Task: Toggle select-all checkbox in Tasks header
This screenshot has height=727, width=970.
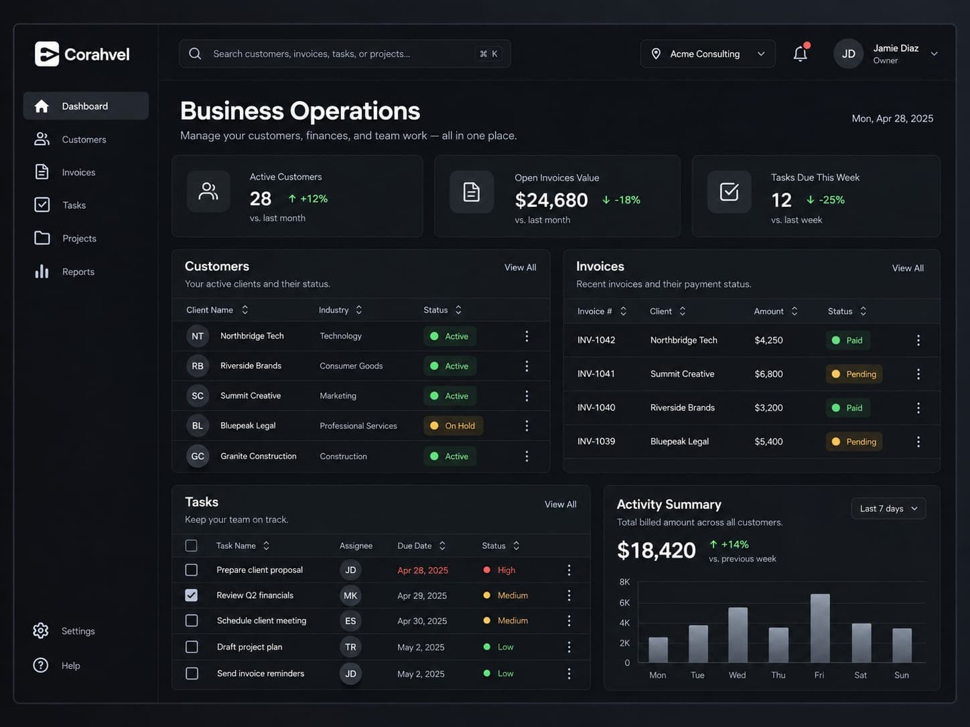Action: point(192,546)
